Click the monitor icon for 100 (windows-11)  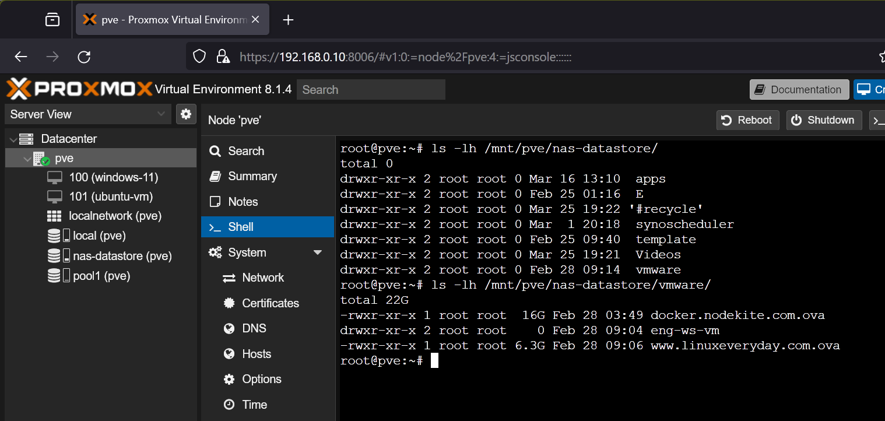(x=54, y=177)
